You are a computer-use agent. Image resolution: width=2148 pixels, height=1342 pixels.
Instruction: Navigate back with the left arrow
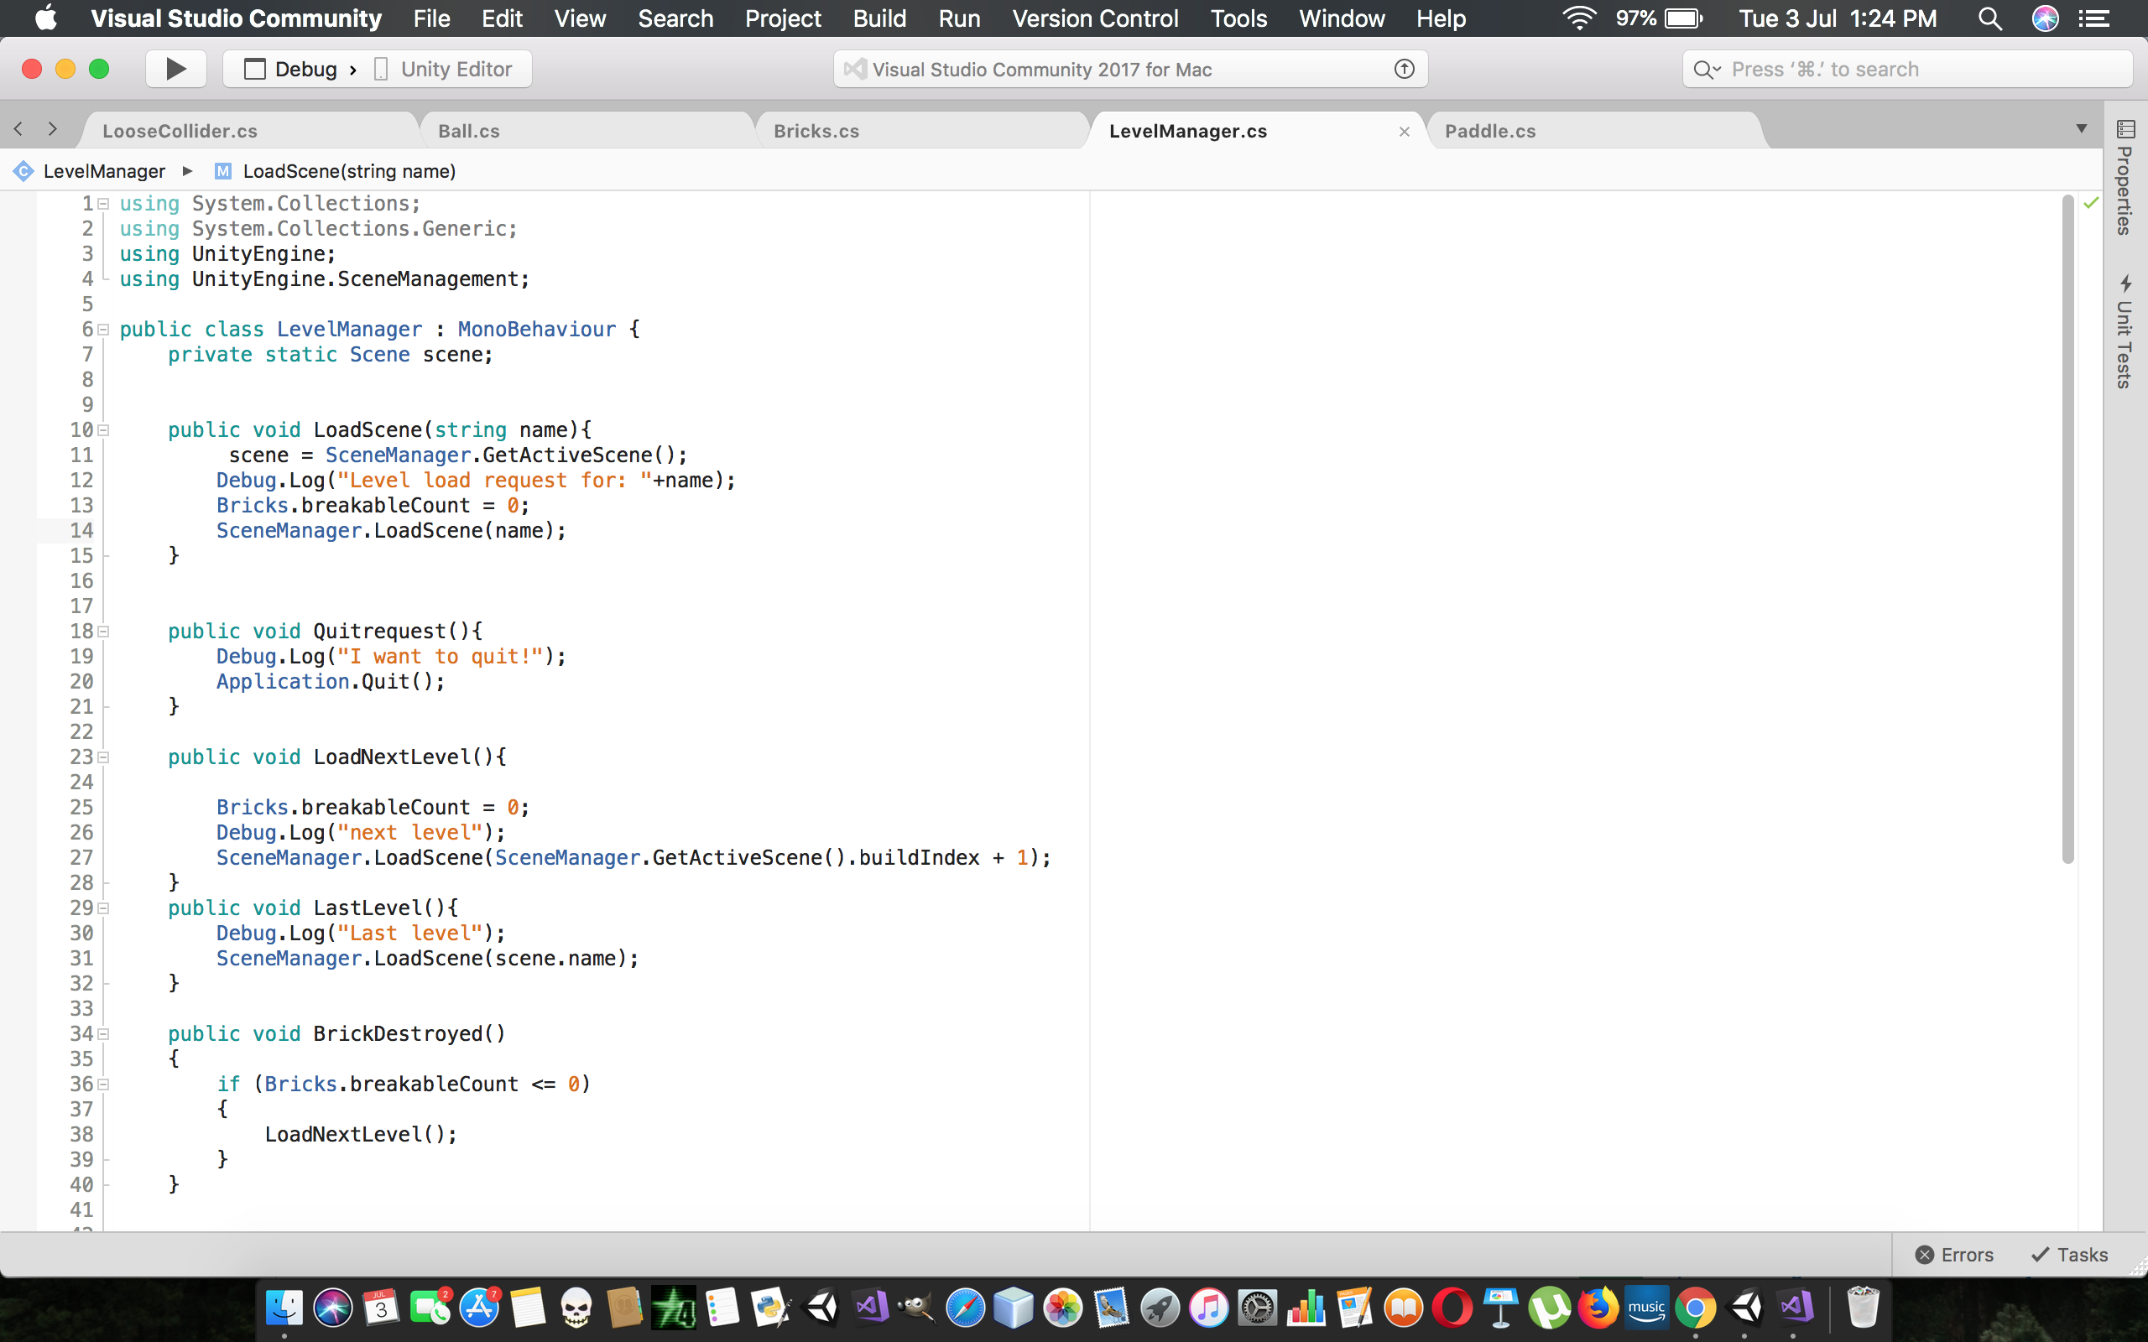pyautogui.click(x=18, y=129)
